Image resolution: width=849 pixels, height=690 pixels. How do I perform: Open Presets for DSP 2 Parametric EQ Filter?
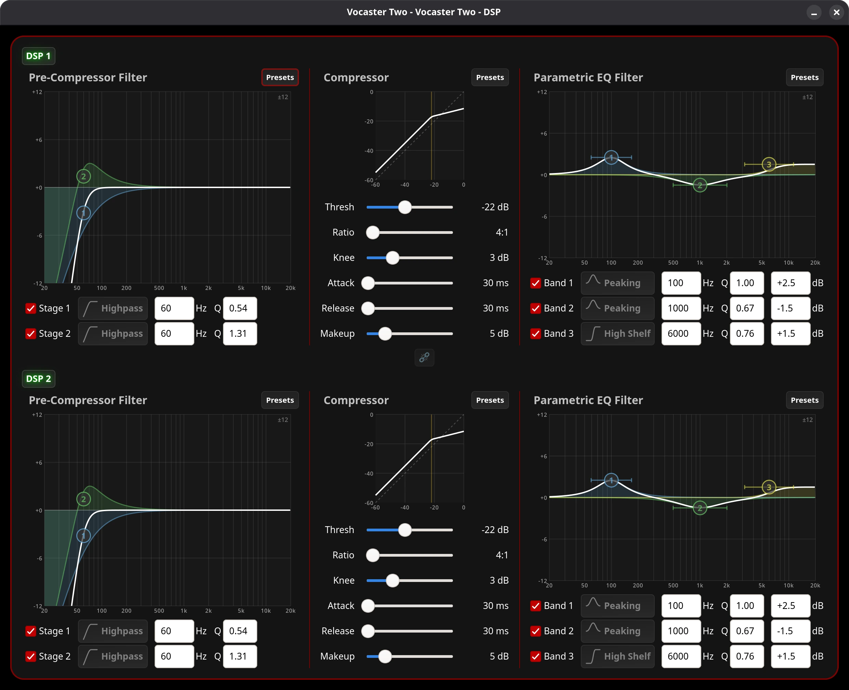805,400
